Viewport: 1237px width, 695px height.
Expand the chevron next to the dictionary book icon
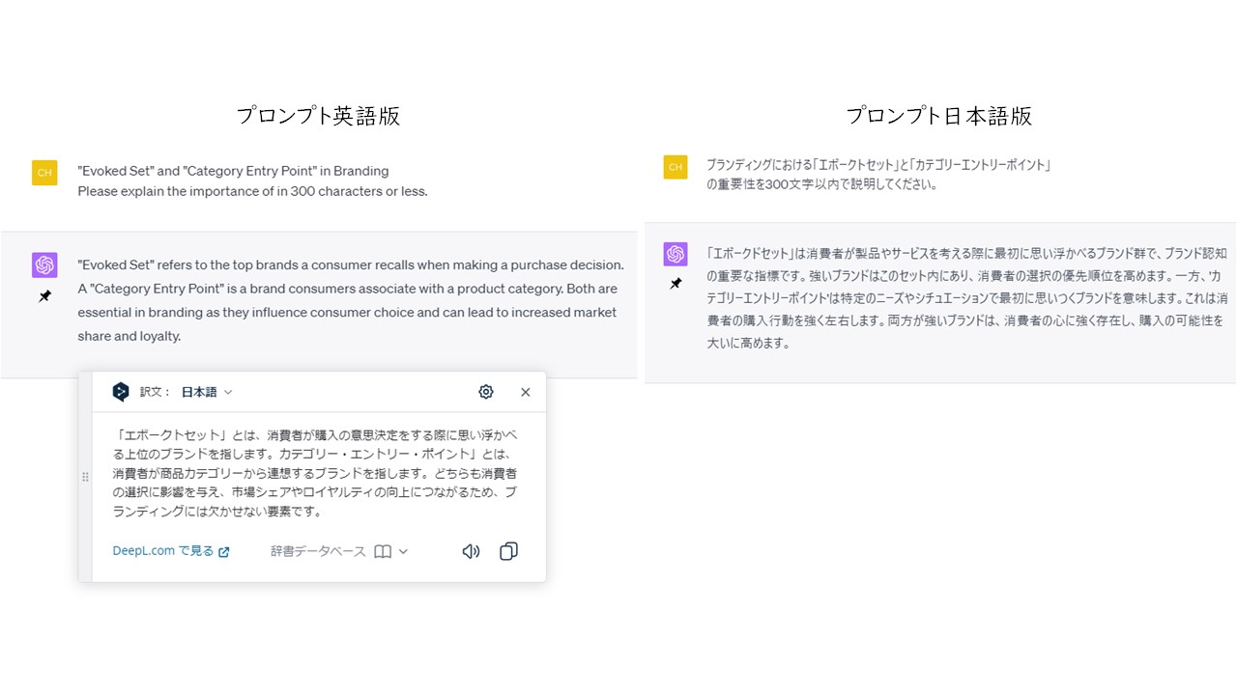pos(403,551)
